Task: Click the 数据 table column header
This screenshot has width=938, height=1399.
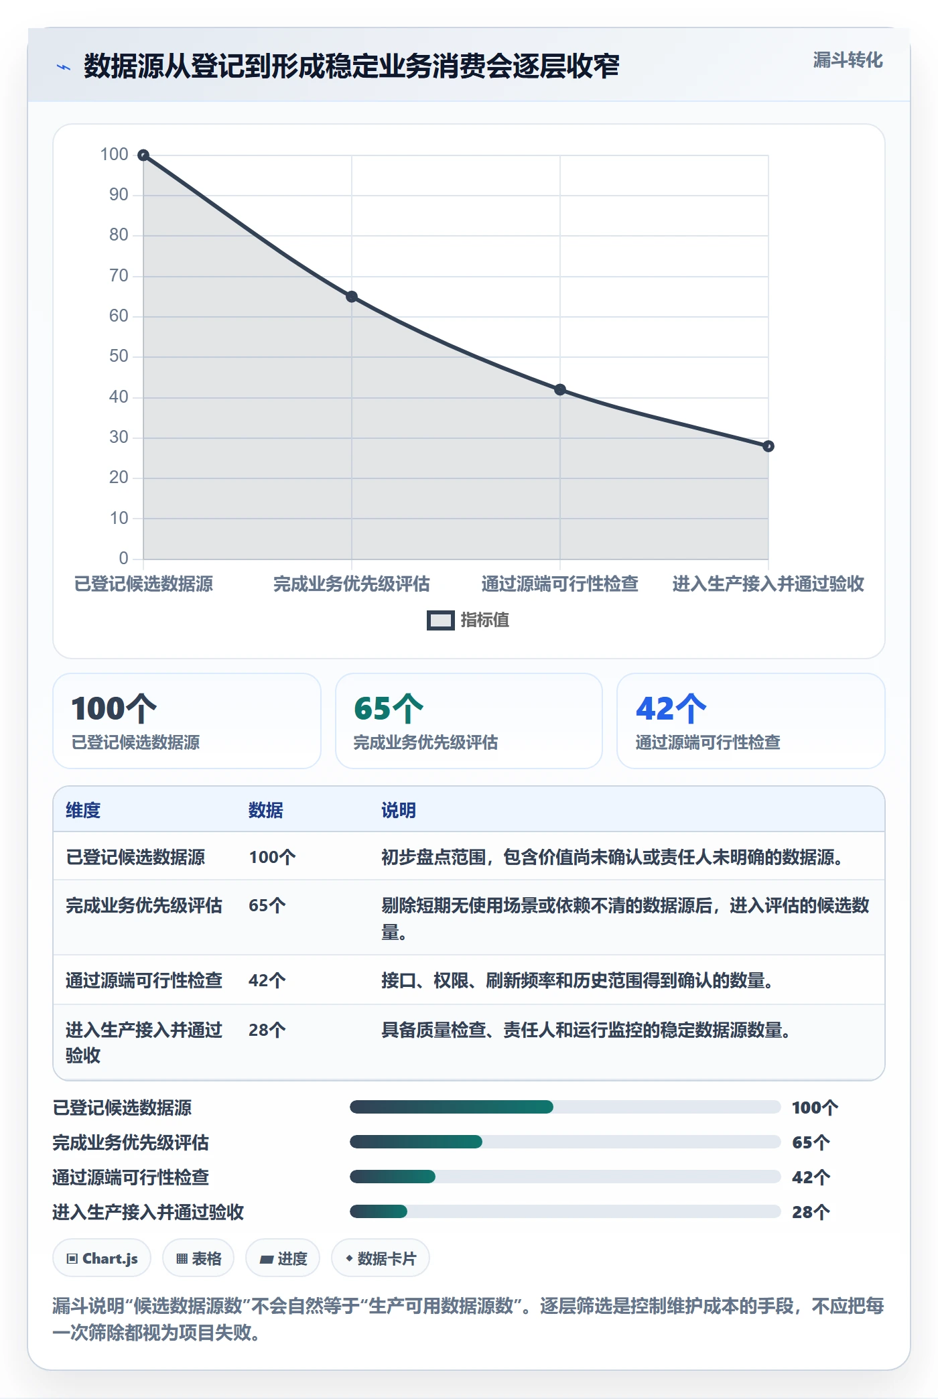Action: (266, 810)
